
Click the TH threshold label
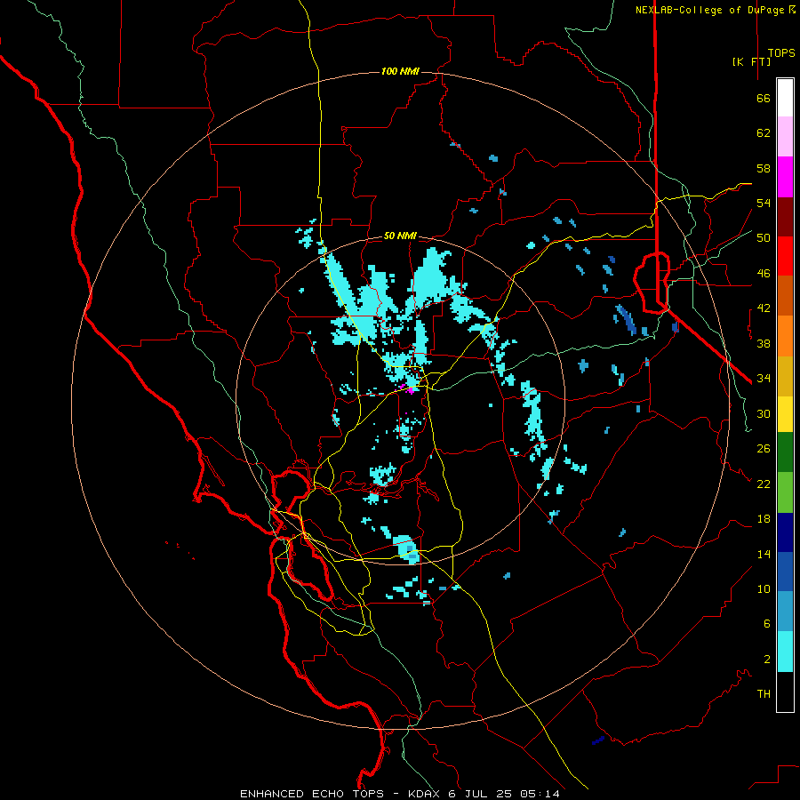[764, 694]
